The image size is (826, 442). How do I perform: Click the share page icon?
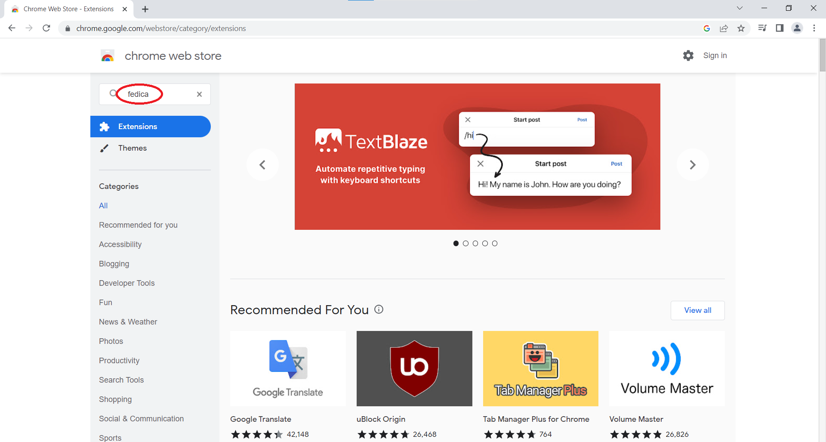coord(724,28)
